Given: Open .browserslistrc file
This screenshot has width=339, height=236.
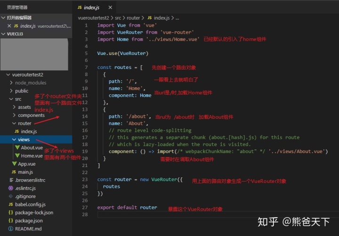Looking at the screenshot, I should point(30,180).
